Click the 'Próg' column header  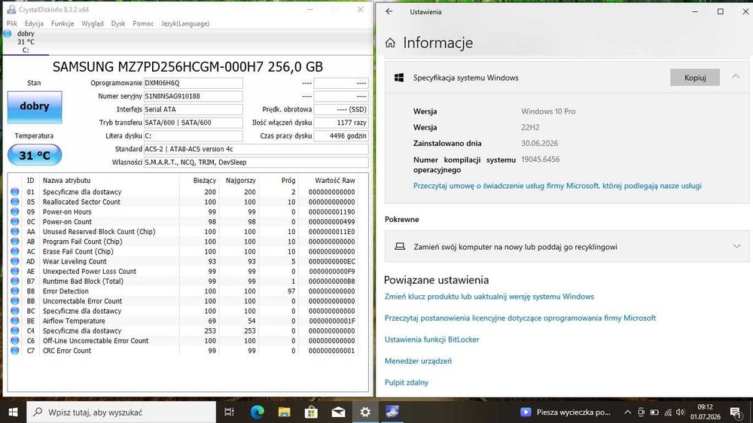[288, 181]
